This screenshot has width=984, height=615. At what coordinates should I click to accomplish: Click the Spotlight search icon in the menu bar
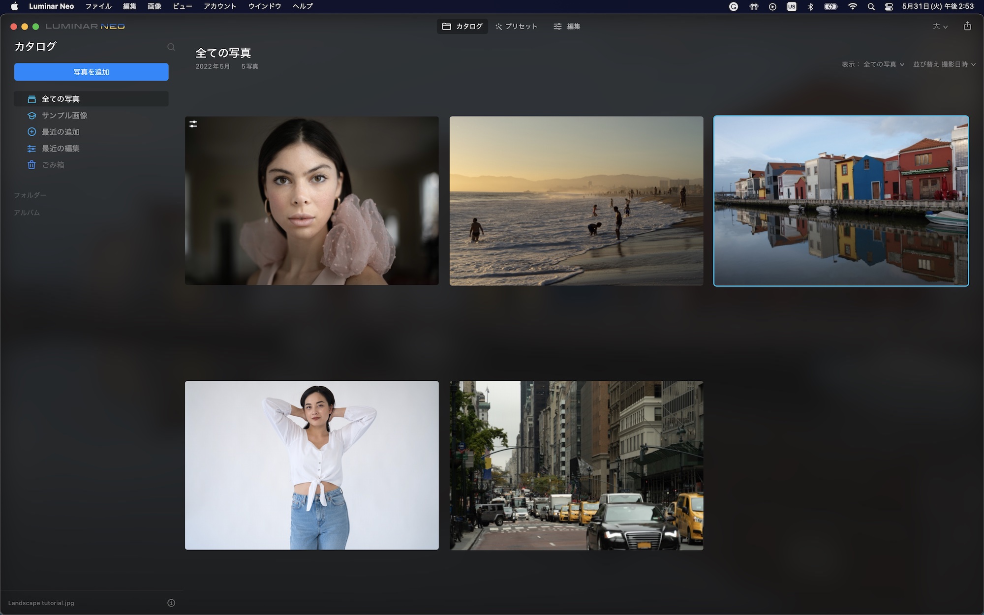coord(871,6)
